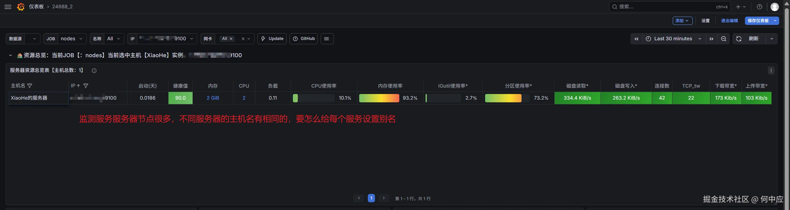Open the 数据源 variable dropdown
This screenshot has height=210, width=790.
tap(32, 39)
